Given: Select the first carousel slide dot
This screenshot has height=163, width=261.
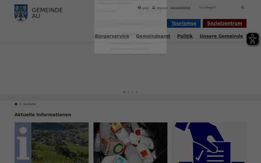Looking at the screenshot, I should point(124,92).
